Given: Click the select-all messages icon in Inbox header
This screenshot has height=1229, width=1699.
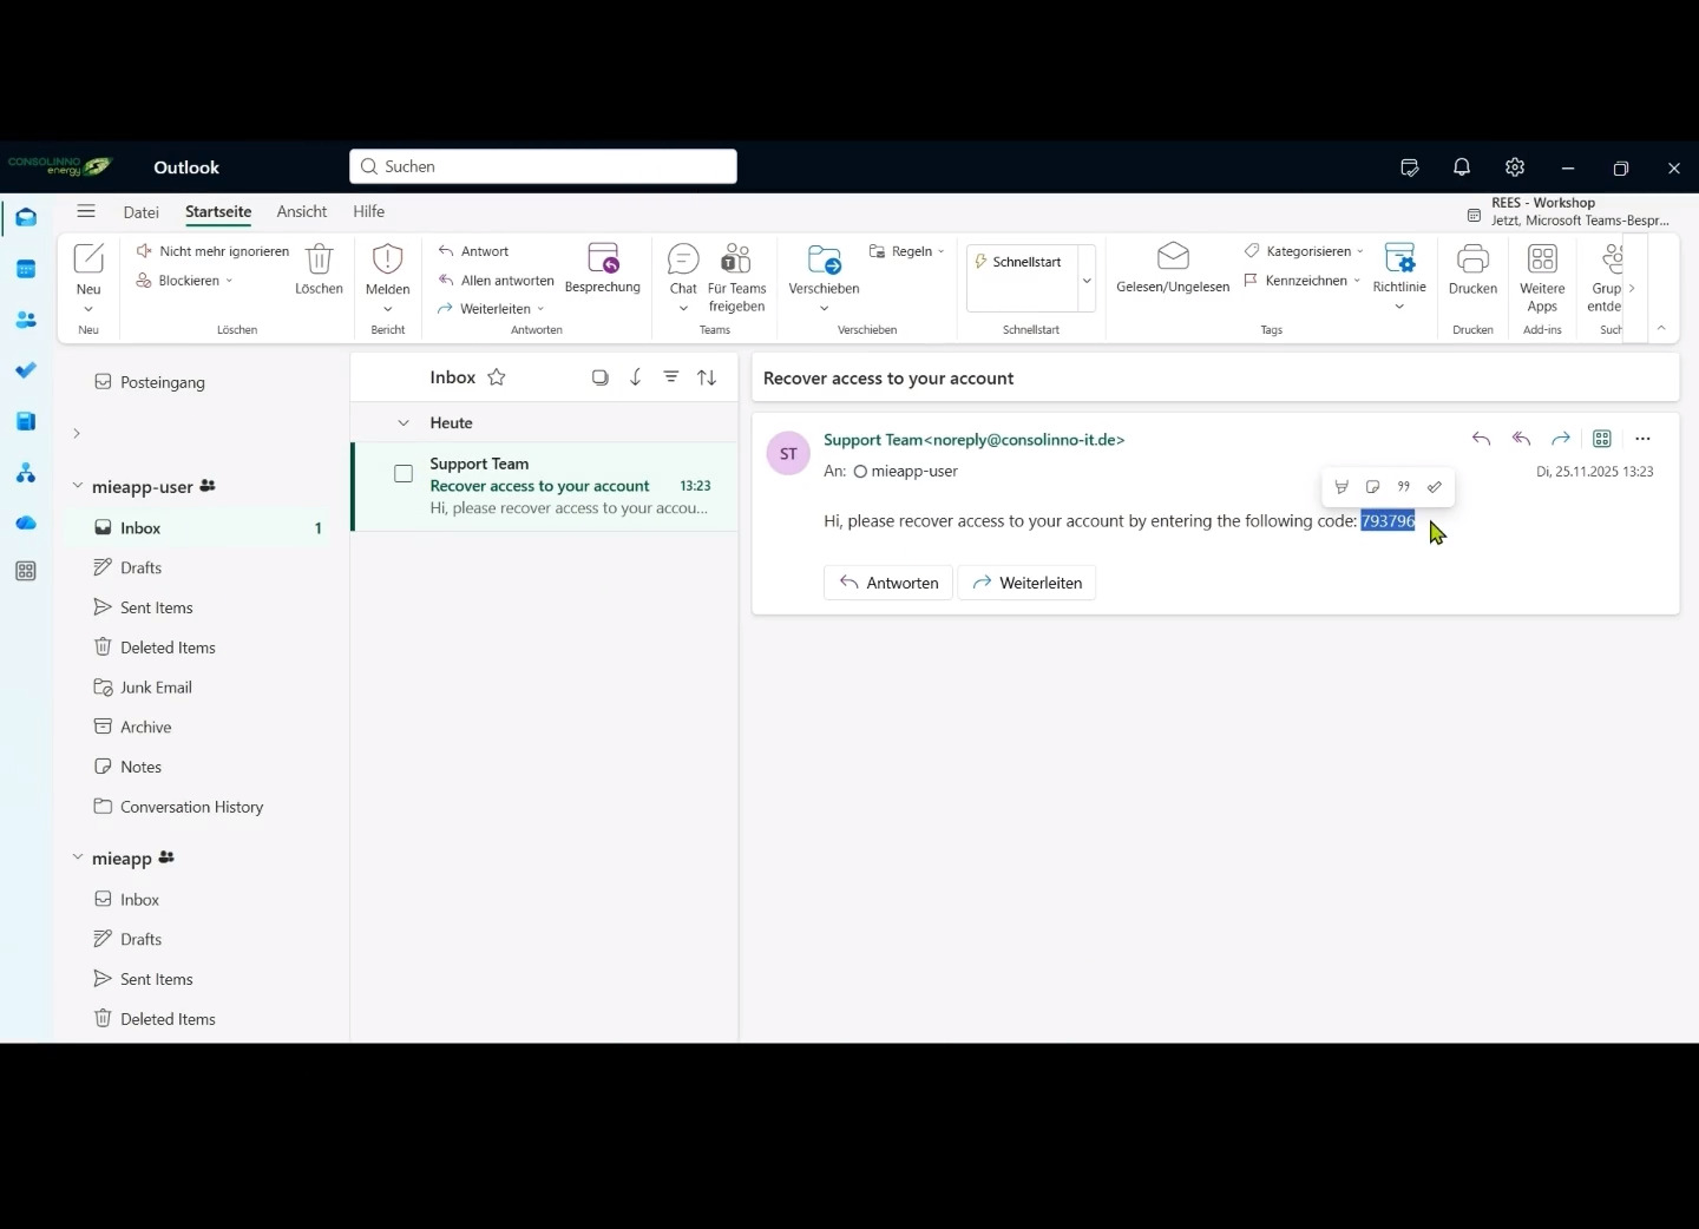Looking at the screenshot, I should click(x=600, y=377).
